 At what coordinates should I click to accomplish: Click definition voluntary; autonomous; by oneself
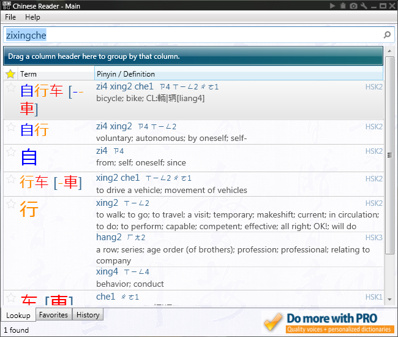[x=171, y=138]
